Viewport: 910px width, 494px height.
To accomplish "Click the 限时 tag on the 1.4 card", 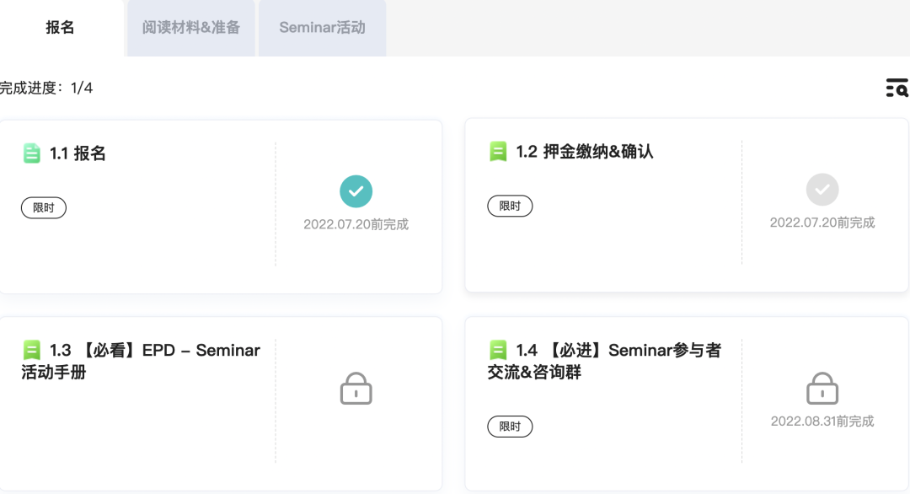I will [x=510, y=427].
